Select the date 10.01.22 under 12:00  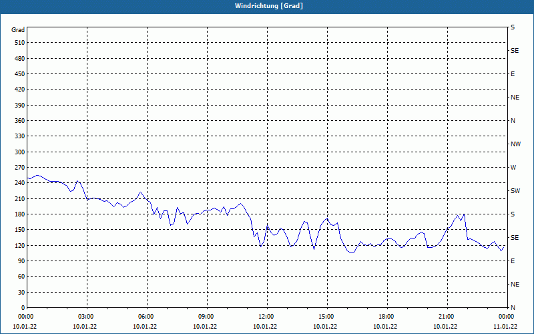[x=265, y=327]
